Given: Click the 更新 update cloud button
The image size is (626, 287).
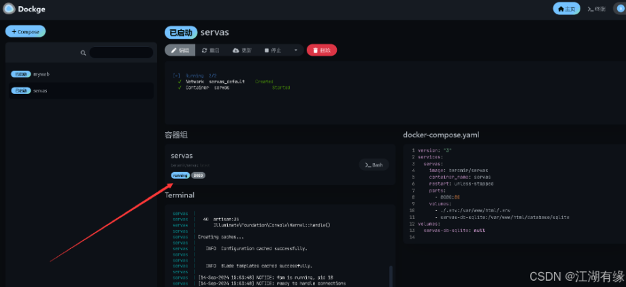Looking at the screenshot, I should (x=242, y=50).
